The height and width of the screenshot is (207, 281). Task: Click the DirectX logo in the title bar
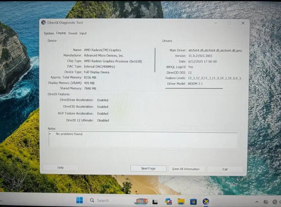[x=44, y=22]
